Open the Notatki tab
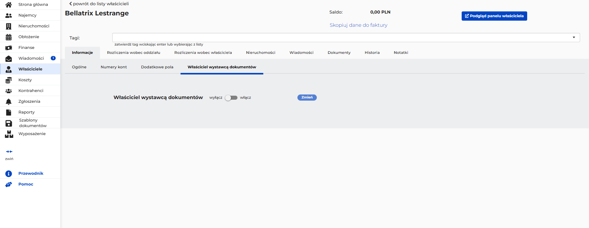Image resolution: width=589 pixels, height=228 pixels. coord(401,53)
